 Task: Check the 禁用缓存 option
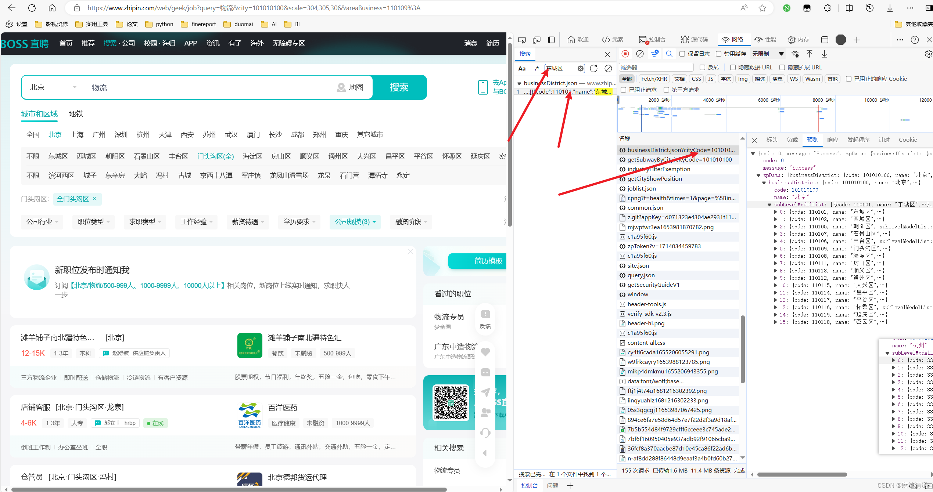pyautogui.click(x=719, y=54)
